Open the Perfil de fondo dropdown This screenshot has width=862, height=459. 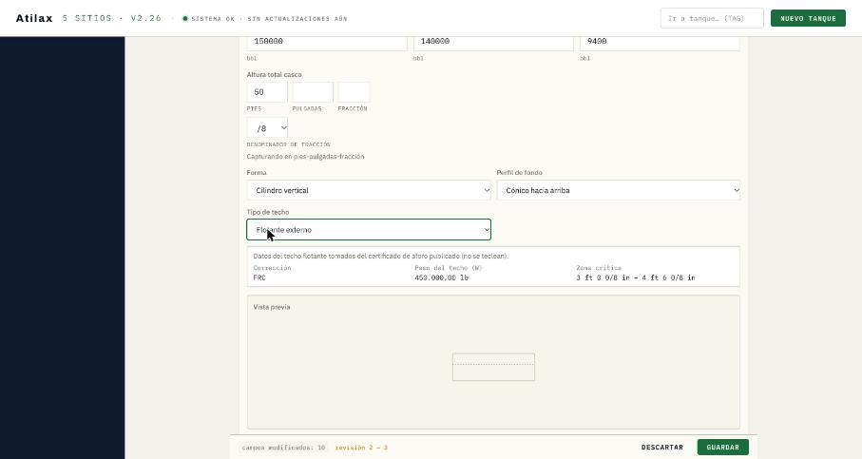[619, 190]
